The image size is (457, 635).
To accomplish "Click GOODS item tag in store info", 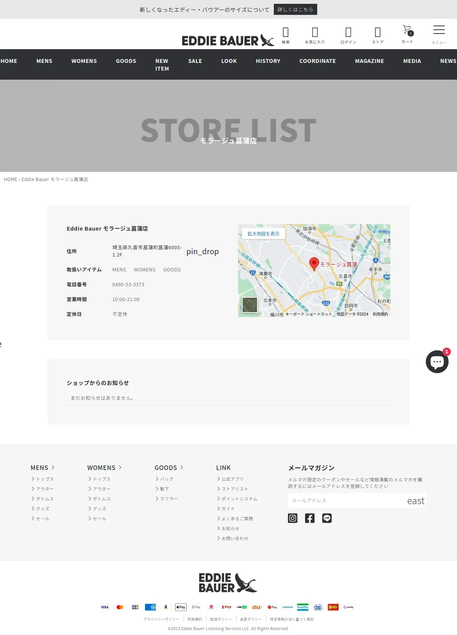I will pyautogui.click(x=172, y=270).
